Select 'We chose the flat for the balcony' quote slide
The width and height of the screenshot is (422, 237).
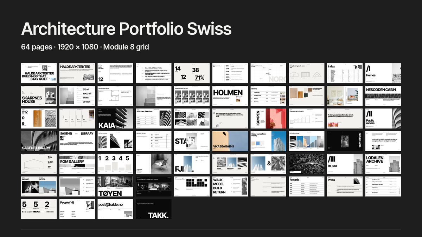pyautogui.click(x=230, y=119)
